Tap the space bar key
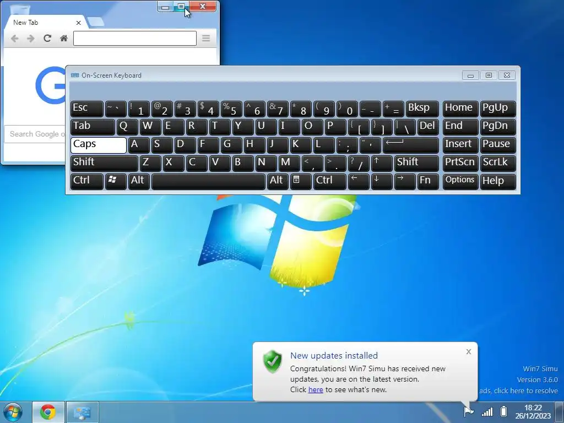The width and height of the screenshot is (564, 423). coord(208,181)
